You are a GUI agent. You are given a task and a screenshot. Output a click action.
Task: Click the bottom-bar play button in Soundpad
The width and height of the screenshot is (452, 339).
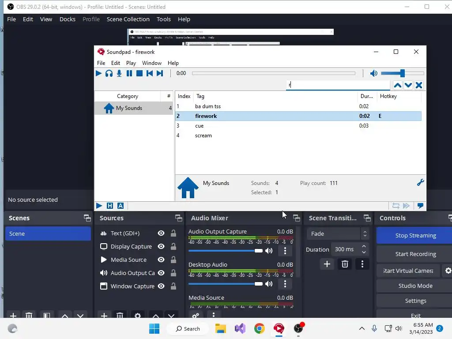pos(99,206)
